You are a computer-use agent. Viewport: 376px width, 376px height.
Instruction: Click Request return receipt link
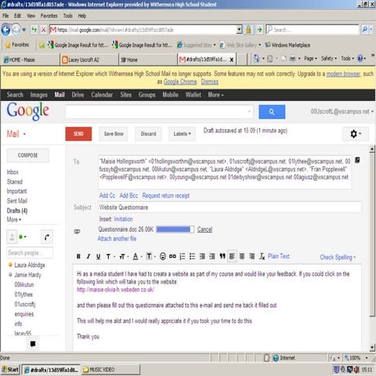tap(166, 196)
